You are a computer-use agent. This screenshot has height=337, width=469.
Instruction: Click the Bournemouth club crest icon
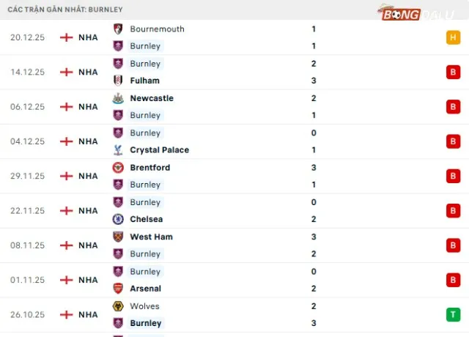tap(117, 29)
